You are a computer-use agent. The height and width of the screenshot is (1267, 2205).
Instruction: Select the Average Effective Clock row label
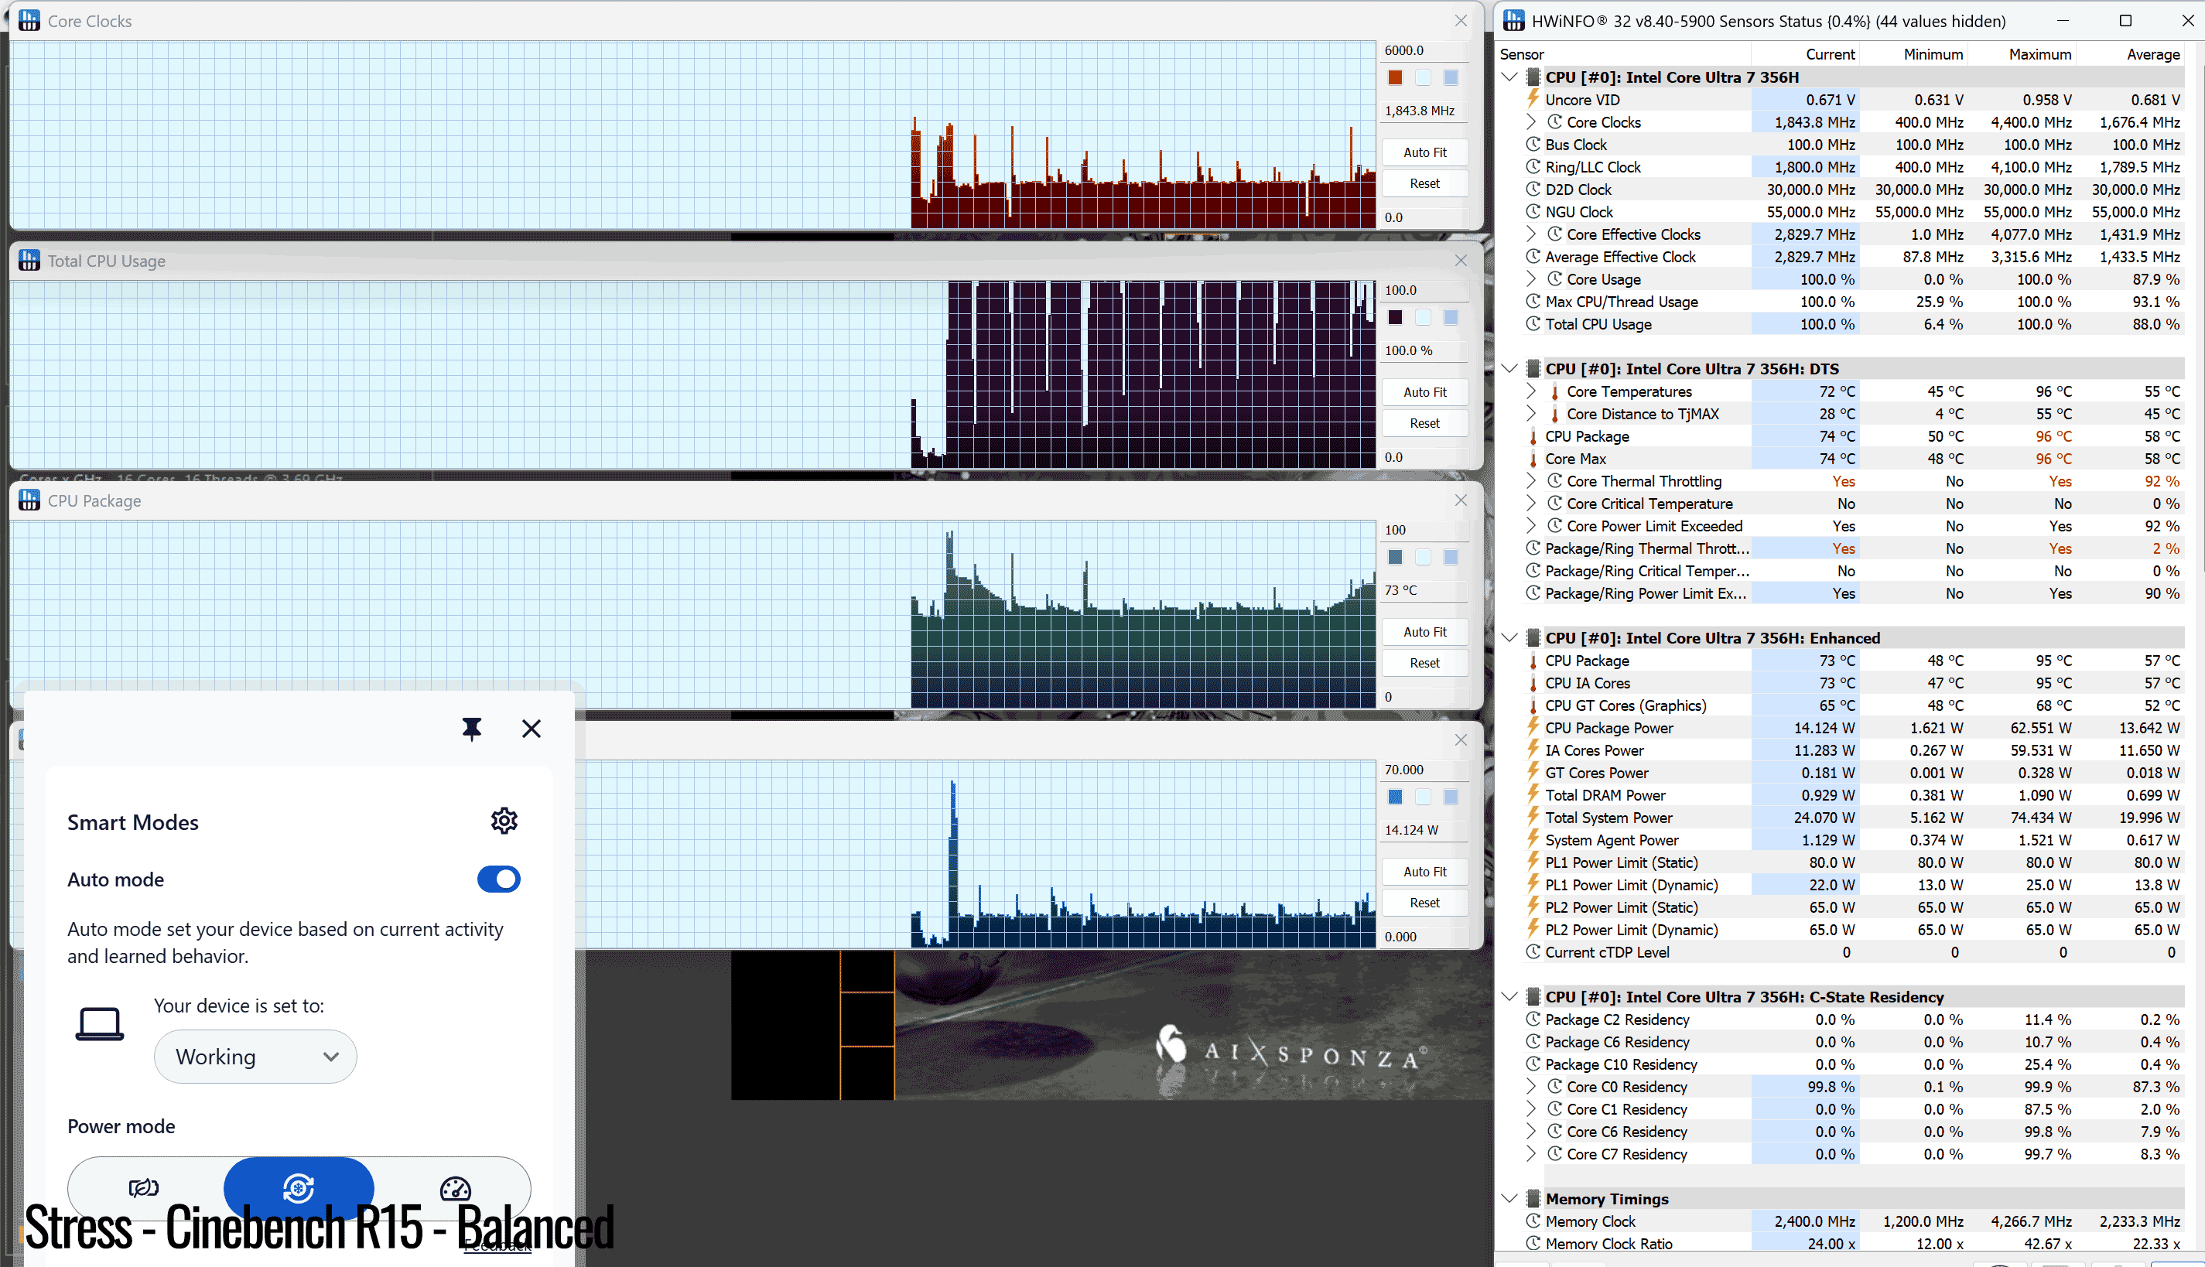[1620, 257]
